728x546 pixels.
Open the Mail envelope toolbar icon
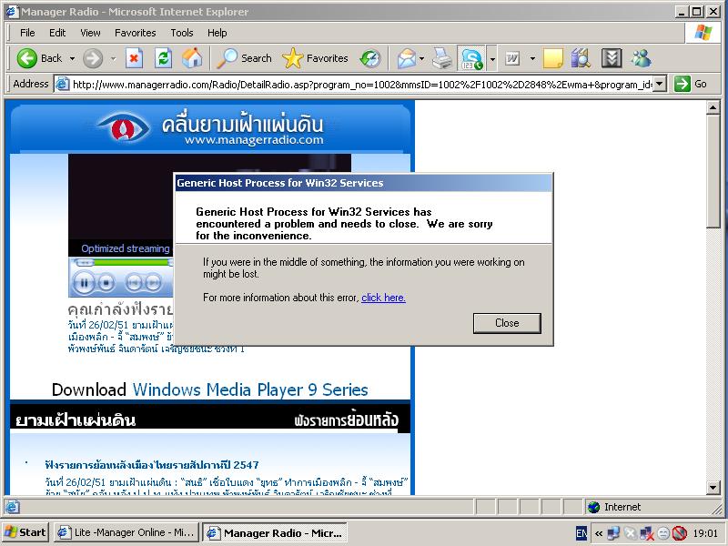pos(407,58)
